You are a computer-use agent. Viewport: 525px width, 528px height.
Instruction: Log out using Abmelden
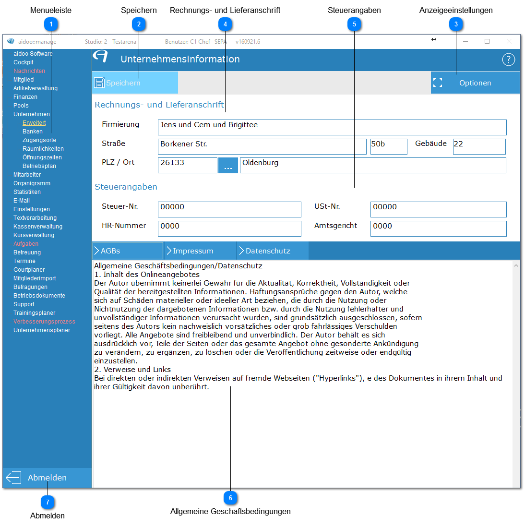(47, 478)
